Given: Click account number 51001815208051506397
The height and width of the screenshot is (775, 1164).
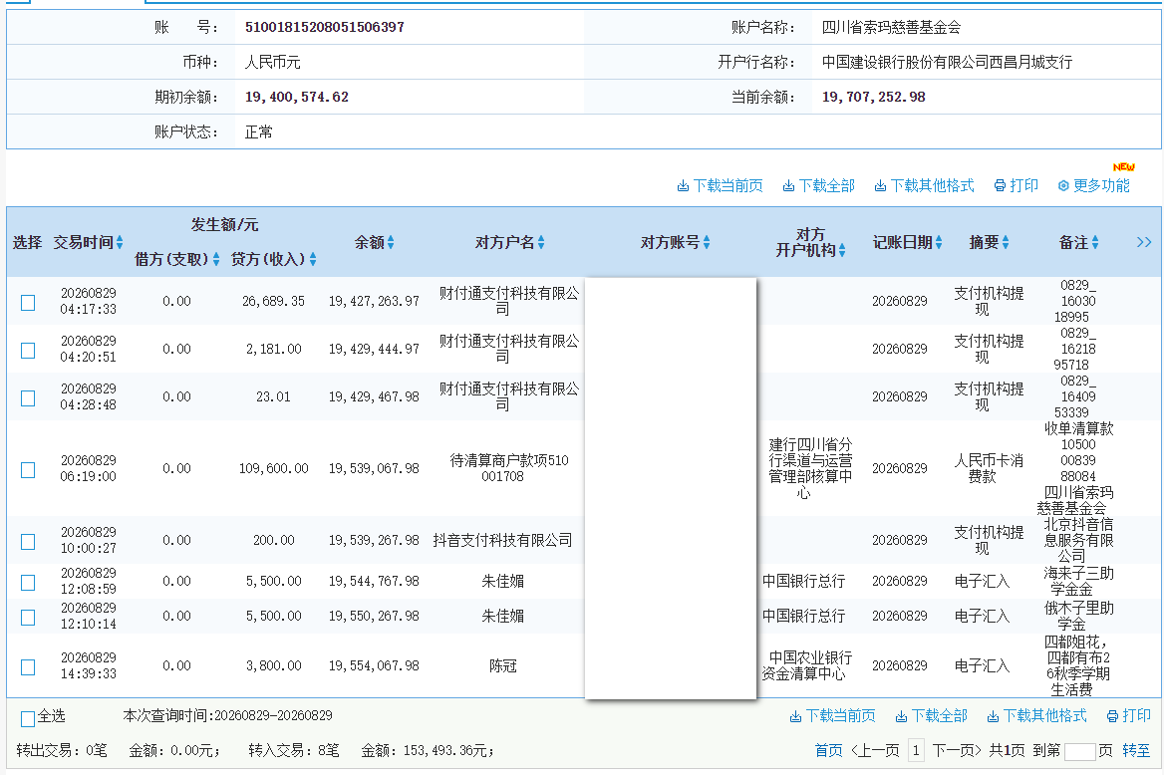Looking at the screenshot, I should pos(325,28).
